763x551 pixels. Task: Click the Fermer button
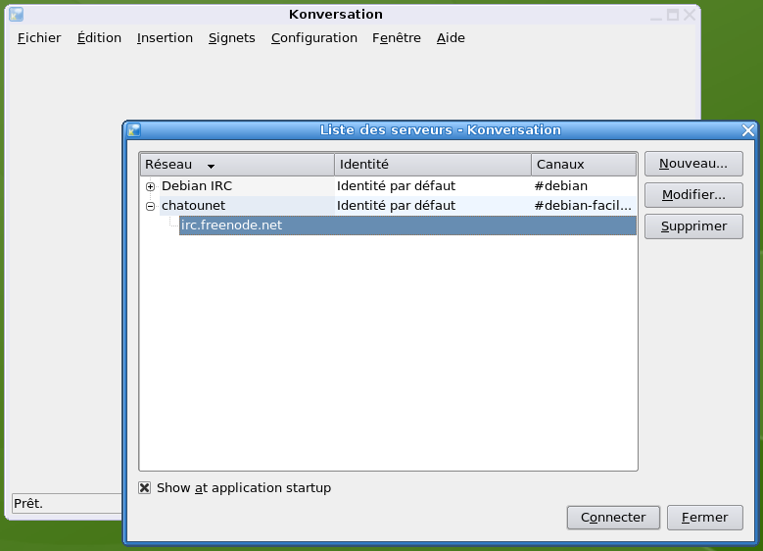coord(704,518)
